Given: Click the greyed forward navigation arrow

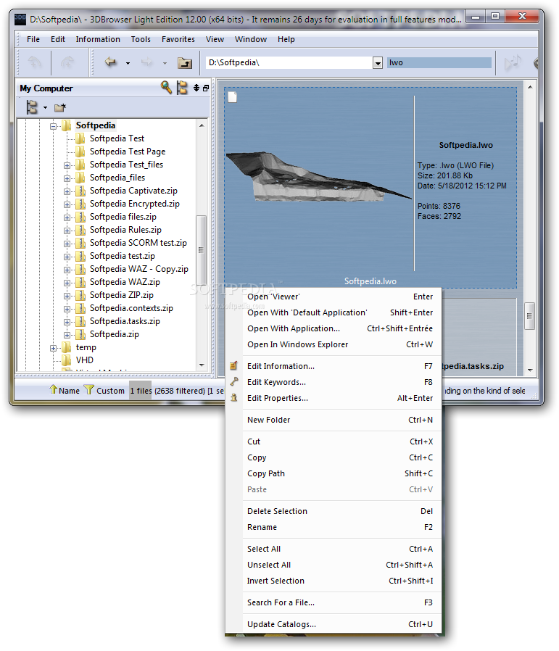Looking at the screenshot, I should click(x=146, y=62).
